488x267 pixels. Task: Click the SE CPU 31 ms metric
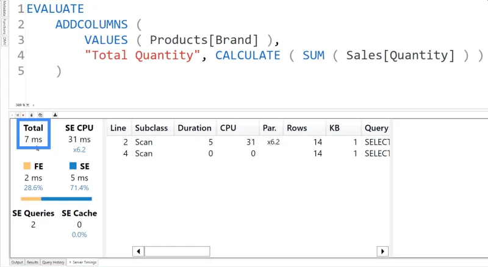tap(79, 134)
